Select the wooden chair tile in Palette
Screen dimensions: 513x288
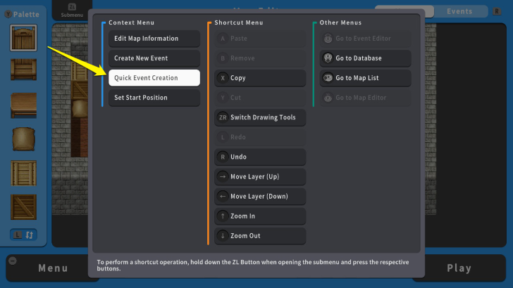pyautogui.click(x=23, y=70)
